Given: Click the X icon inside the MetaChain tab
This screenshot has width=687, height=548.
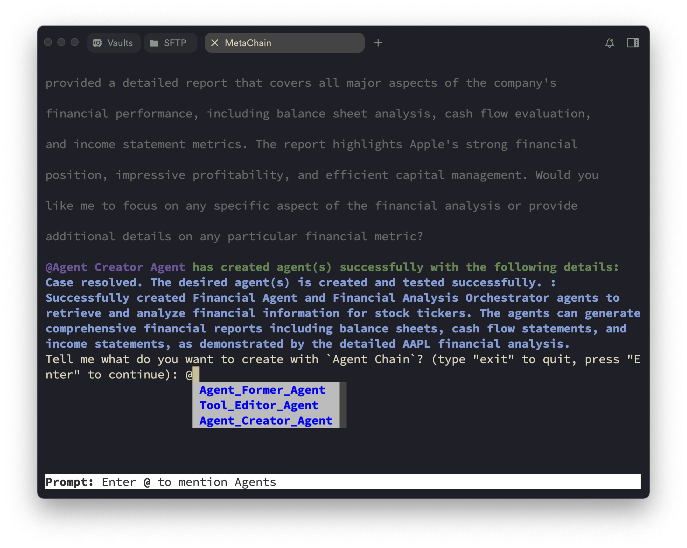Looking at the screenshot, I should pos(215,43).
